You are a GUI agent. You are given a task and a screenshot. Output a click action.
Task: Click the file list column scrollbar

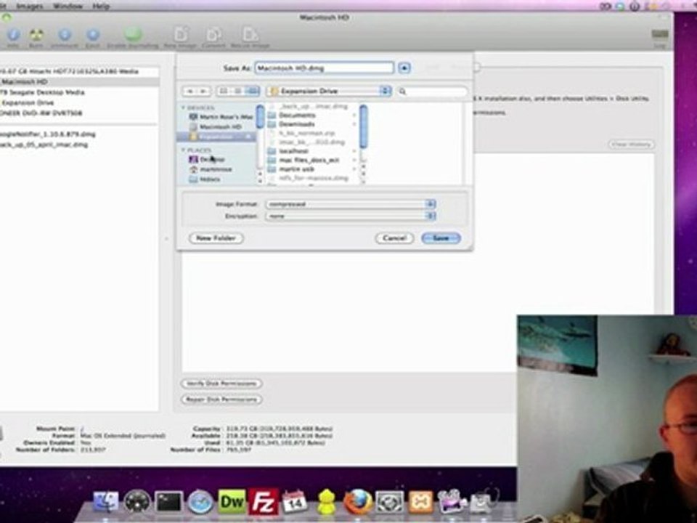tap(363, 126)
